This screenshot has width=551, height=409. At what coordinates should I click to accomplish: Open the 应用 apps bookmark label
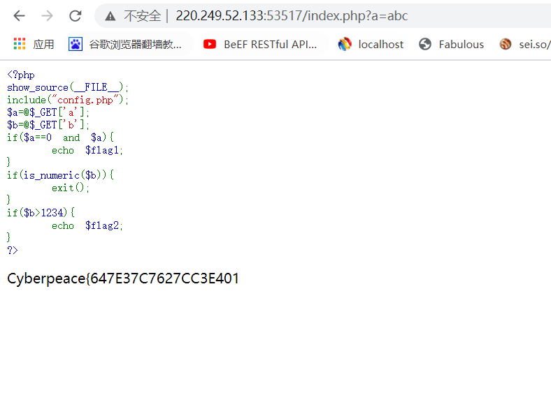43,45
